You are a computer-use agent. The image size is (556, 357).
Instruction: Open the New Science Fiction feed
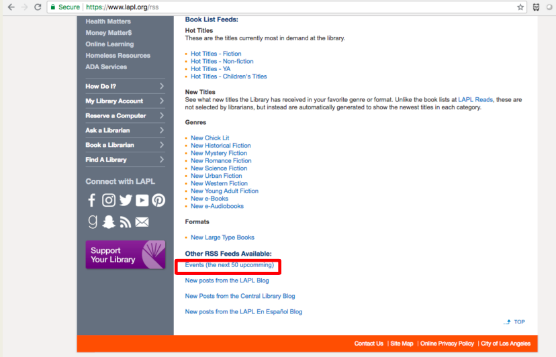tap(219, 168)
